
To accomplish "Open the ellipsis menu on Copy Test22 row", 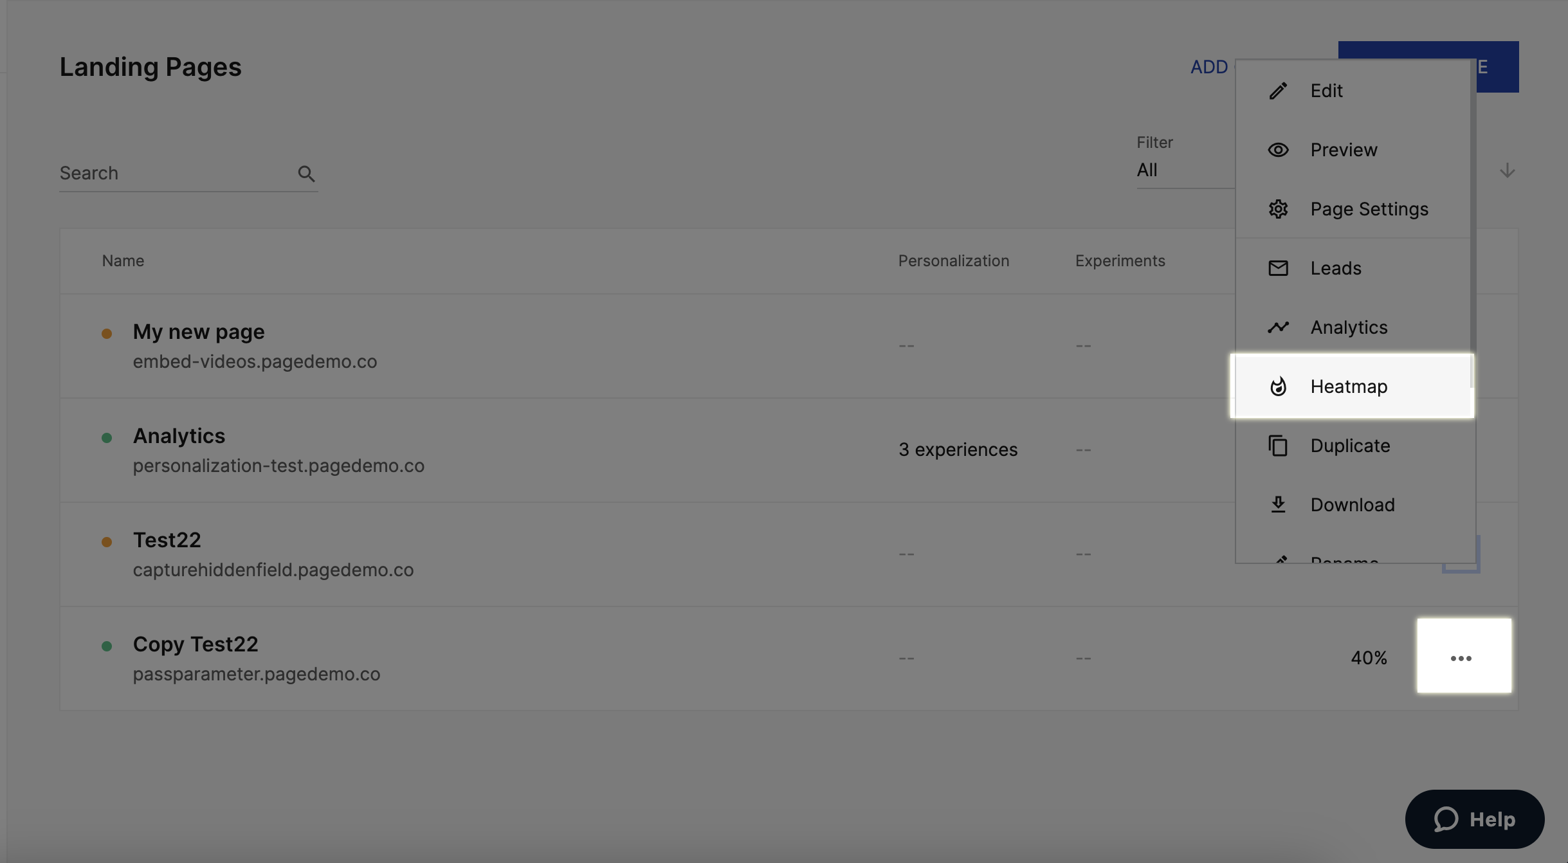I will point(1461,657).
